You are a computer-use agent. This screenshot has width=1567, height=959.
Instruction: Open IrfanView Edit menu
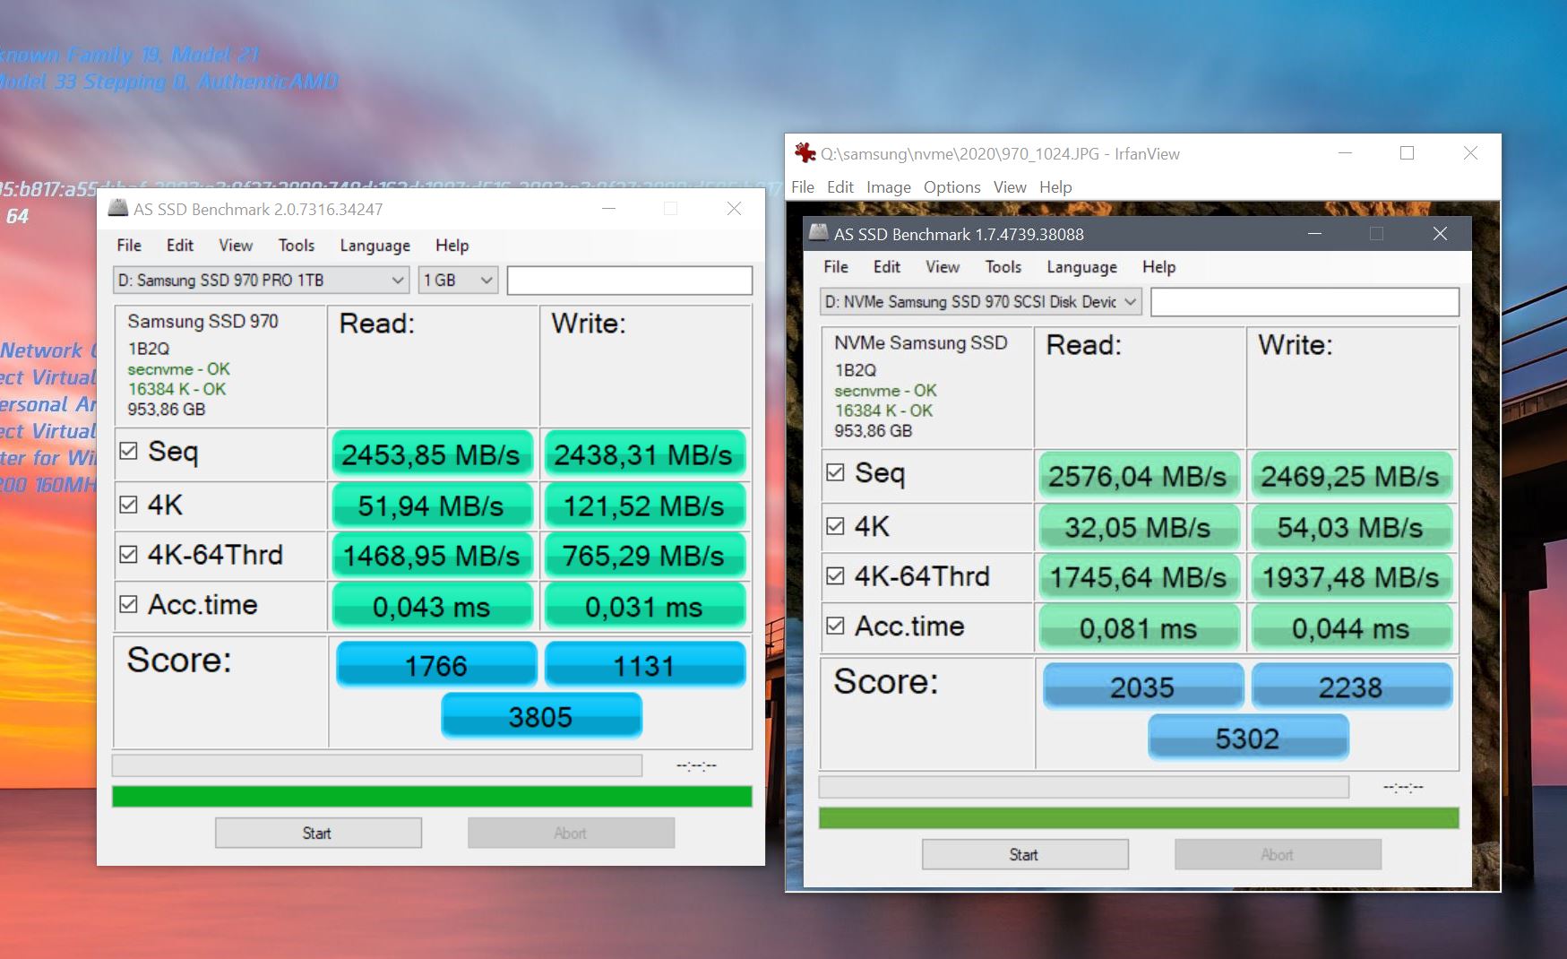pos(839,186)
